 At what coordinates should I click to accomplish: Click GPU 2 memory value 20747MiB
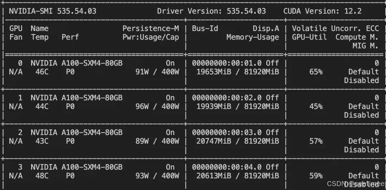point(214,141)
